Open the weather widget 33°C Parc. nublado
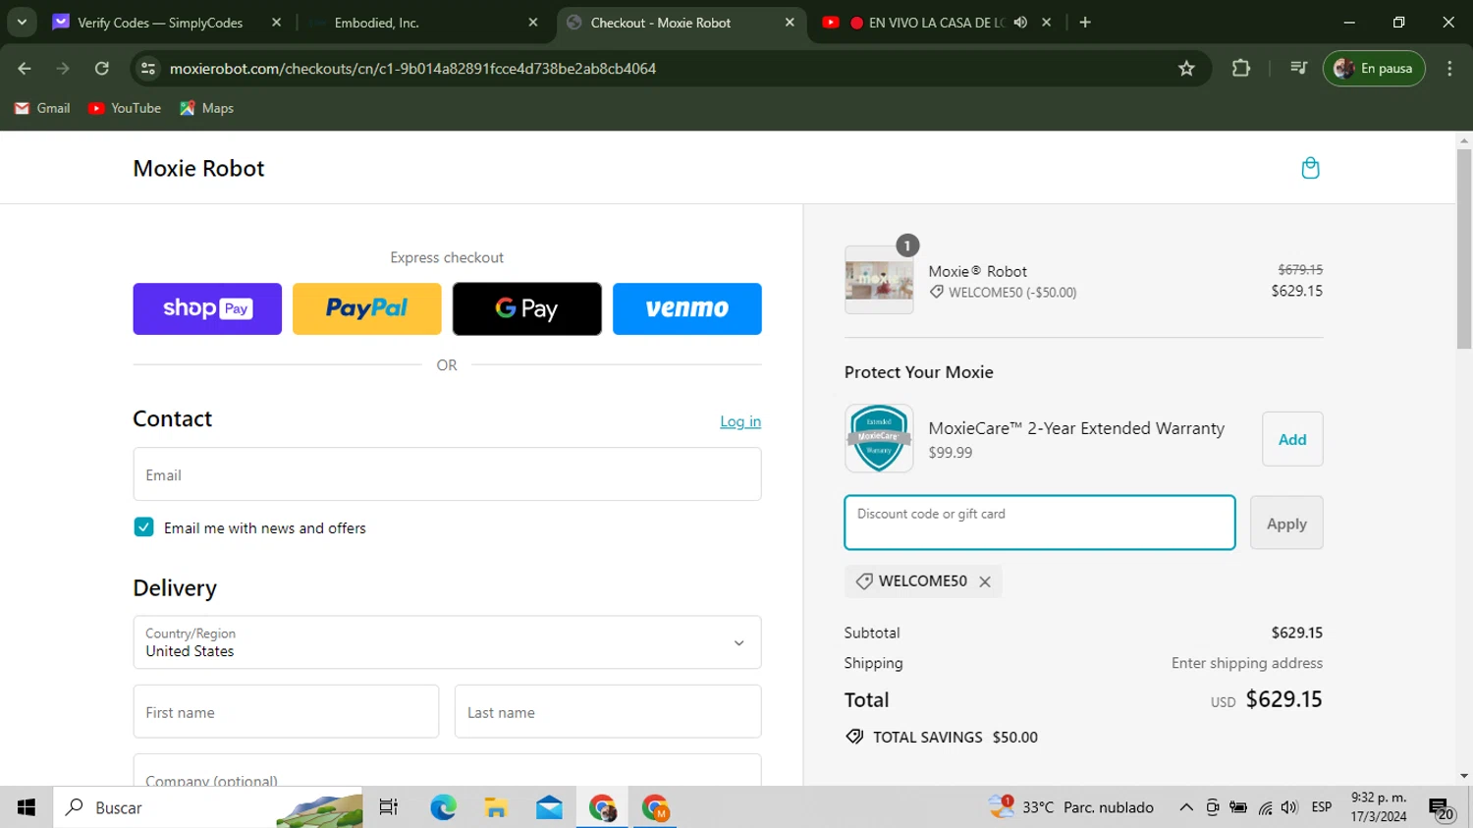This screenshot has width=1473, height=828. [x=1072, y=807]
